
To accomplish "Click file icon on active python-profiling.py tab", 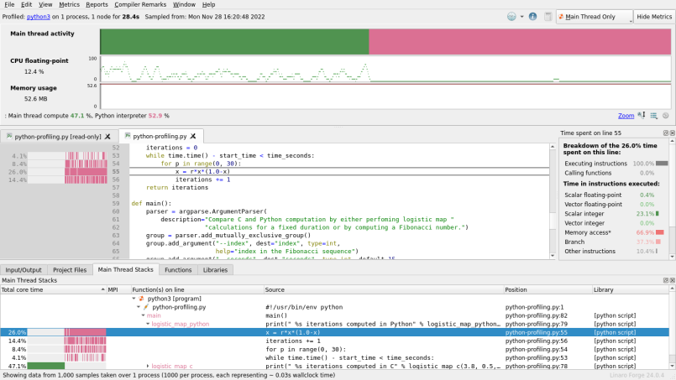I will pos(128,136).
